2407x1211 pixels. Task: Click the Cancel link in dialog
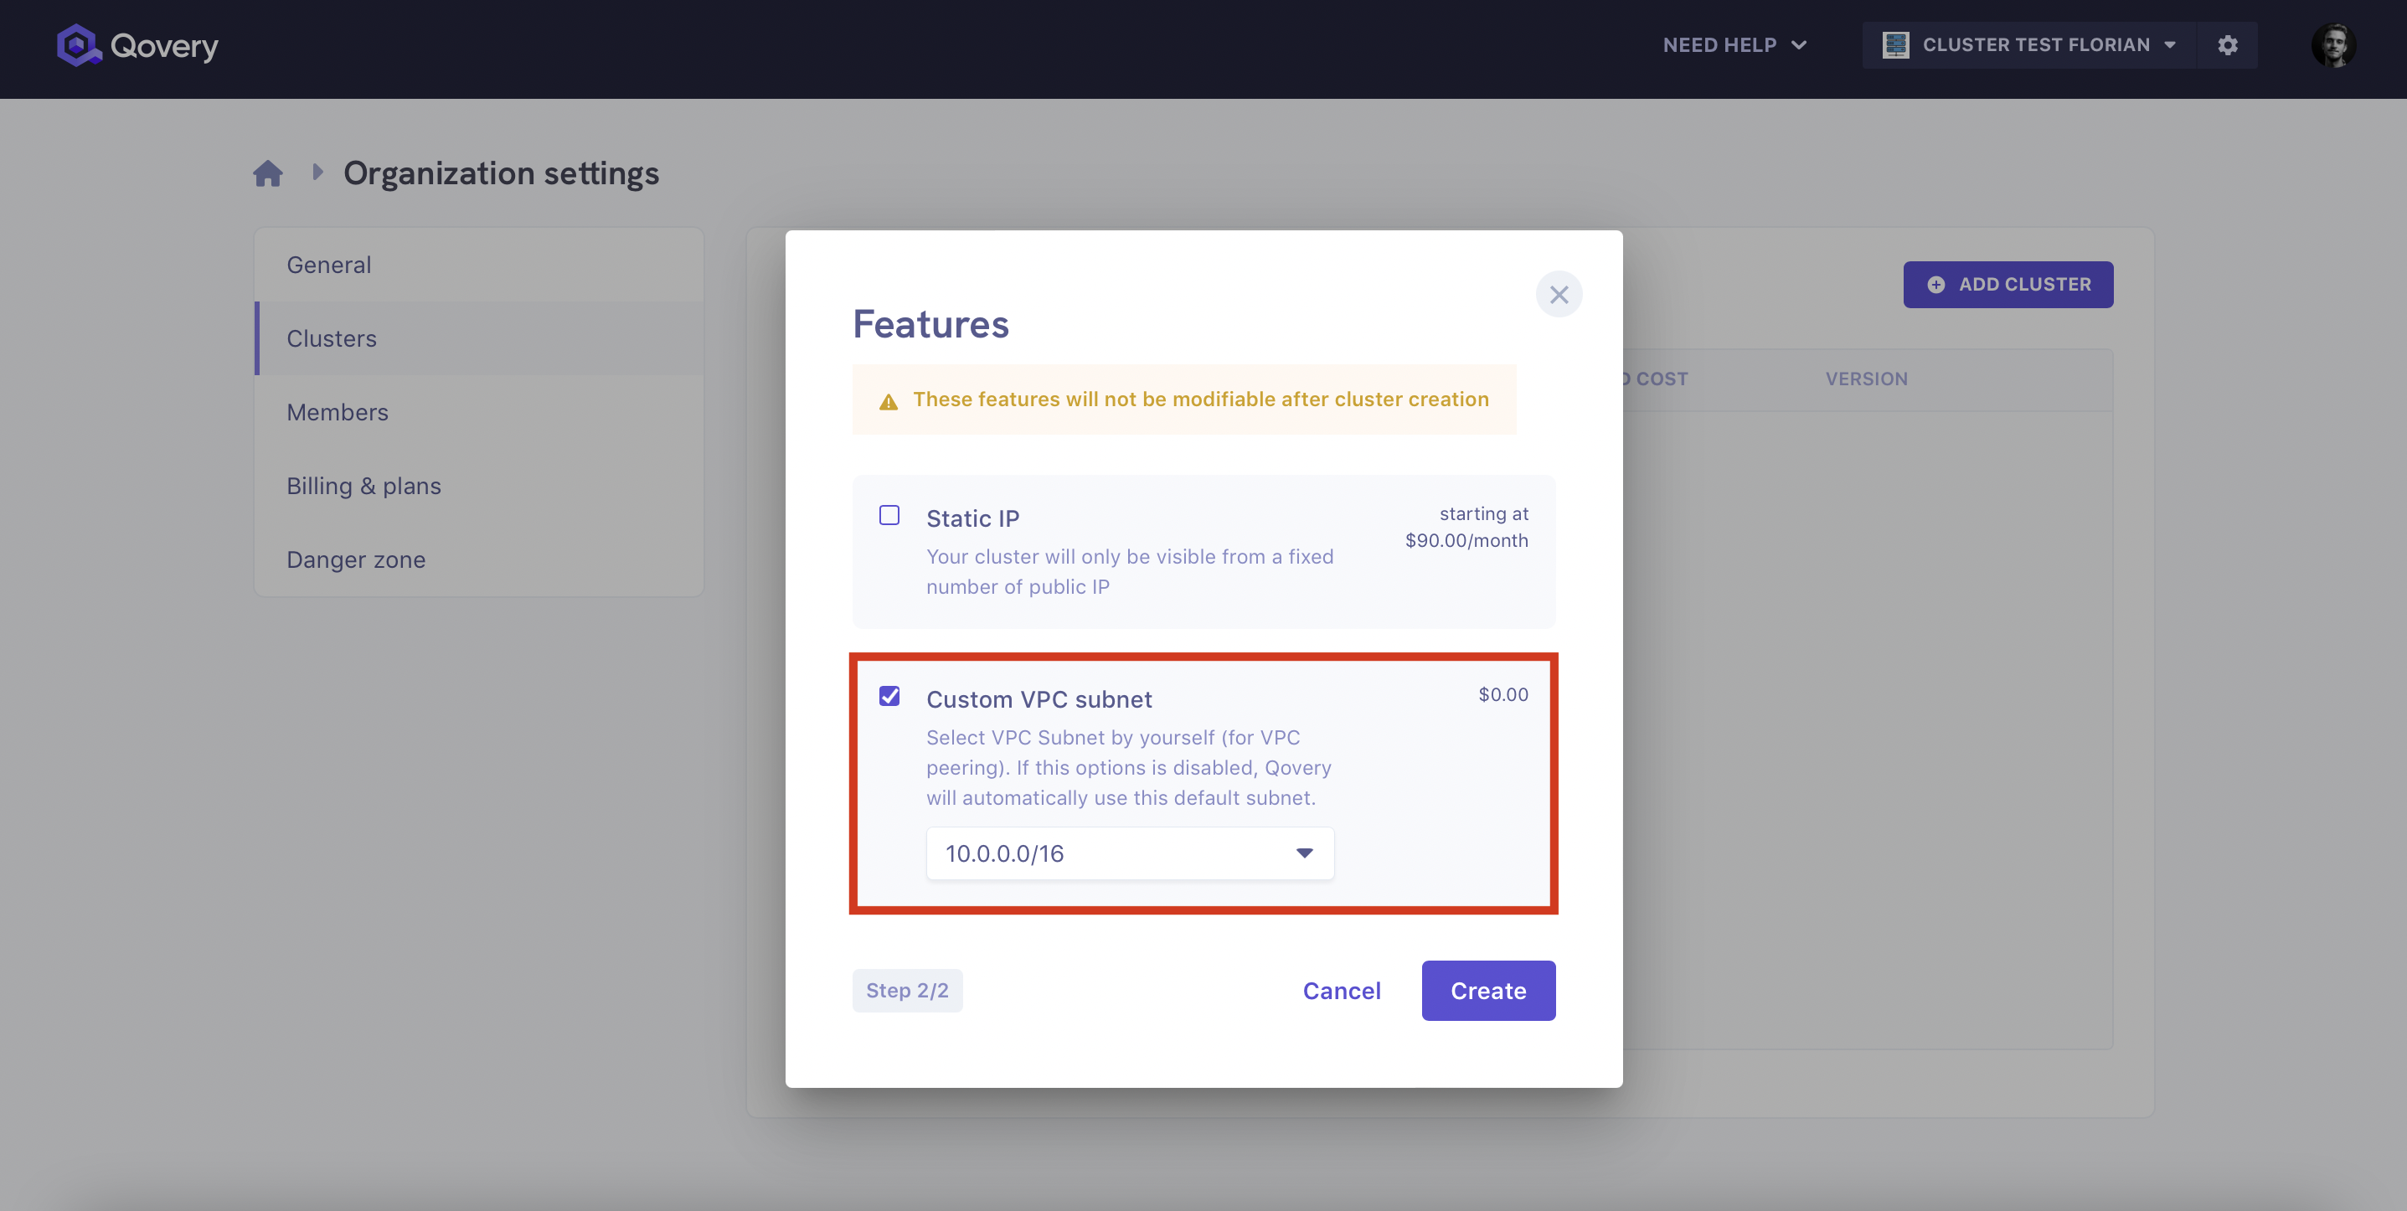pos(1342,991)
